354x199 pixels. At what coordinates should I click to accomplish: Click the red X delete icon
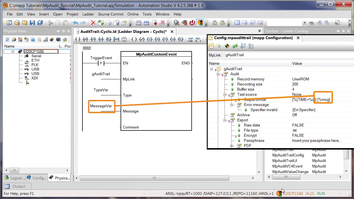[x=93, y=23]
